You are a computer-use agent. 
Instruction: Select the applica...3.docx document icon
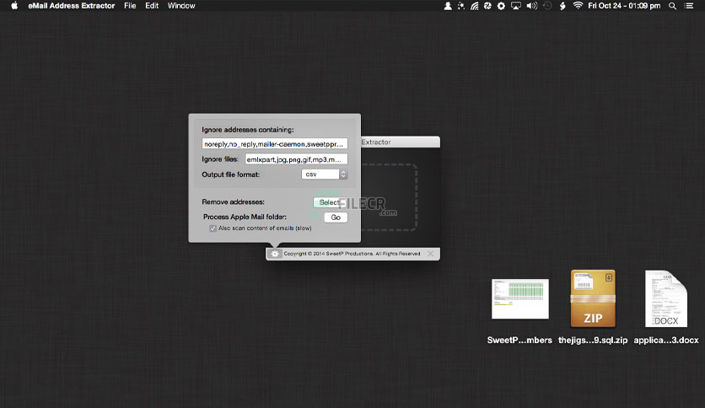click(x=666, y=298)
